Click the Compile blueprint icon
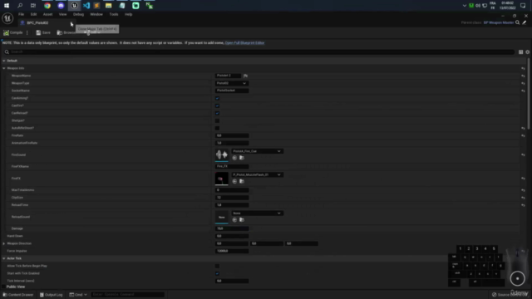Screen dimensions: 532x299 (x=6, y=32)
